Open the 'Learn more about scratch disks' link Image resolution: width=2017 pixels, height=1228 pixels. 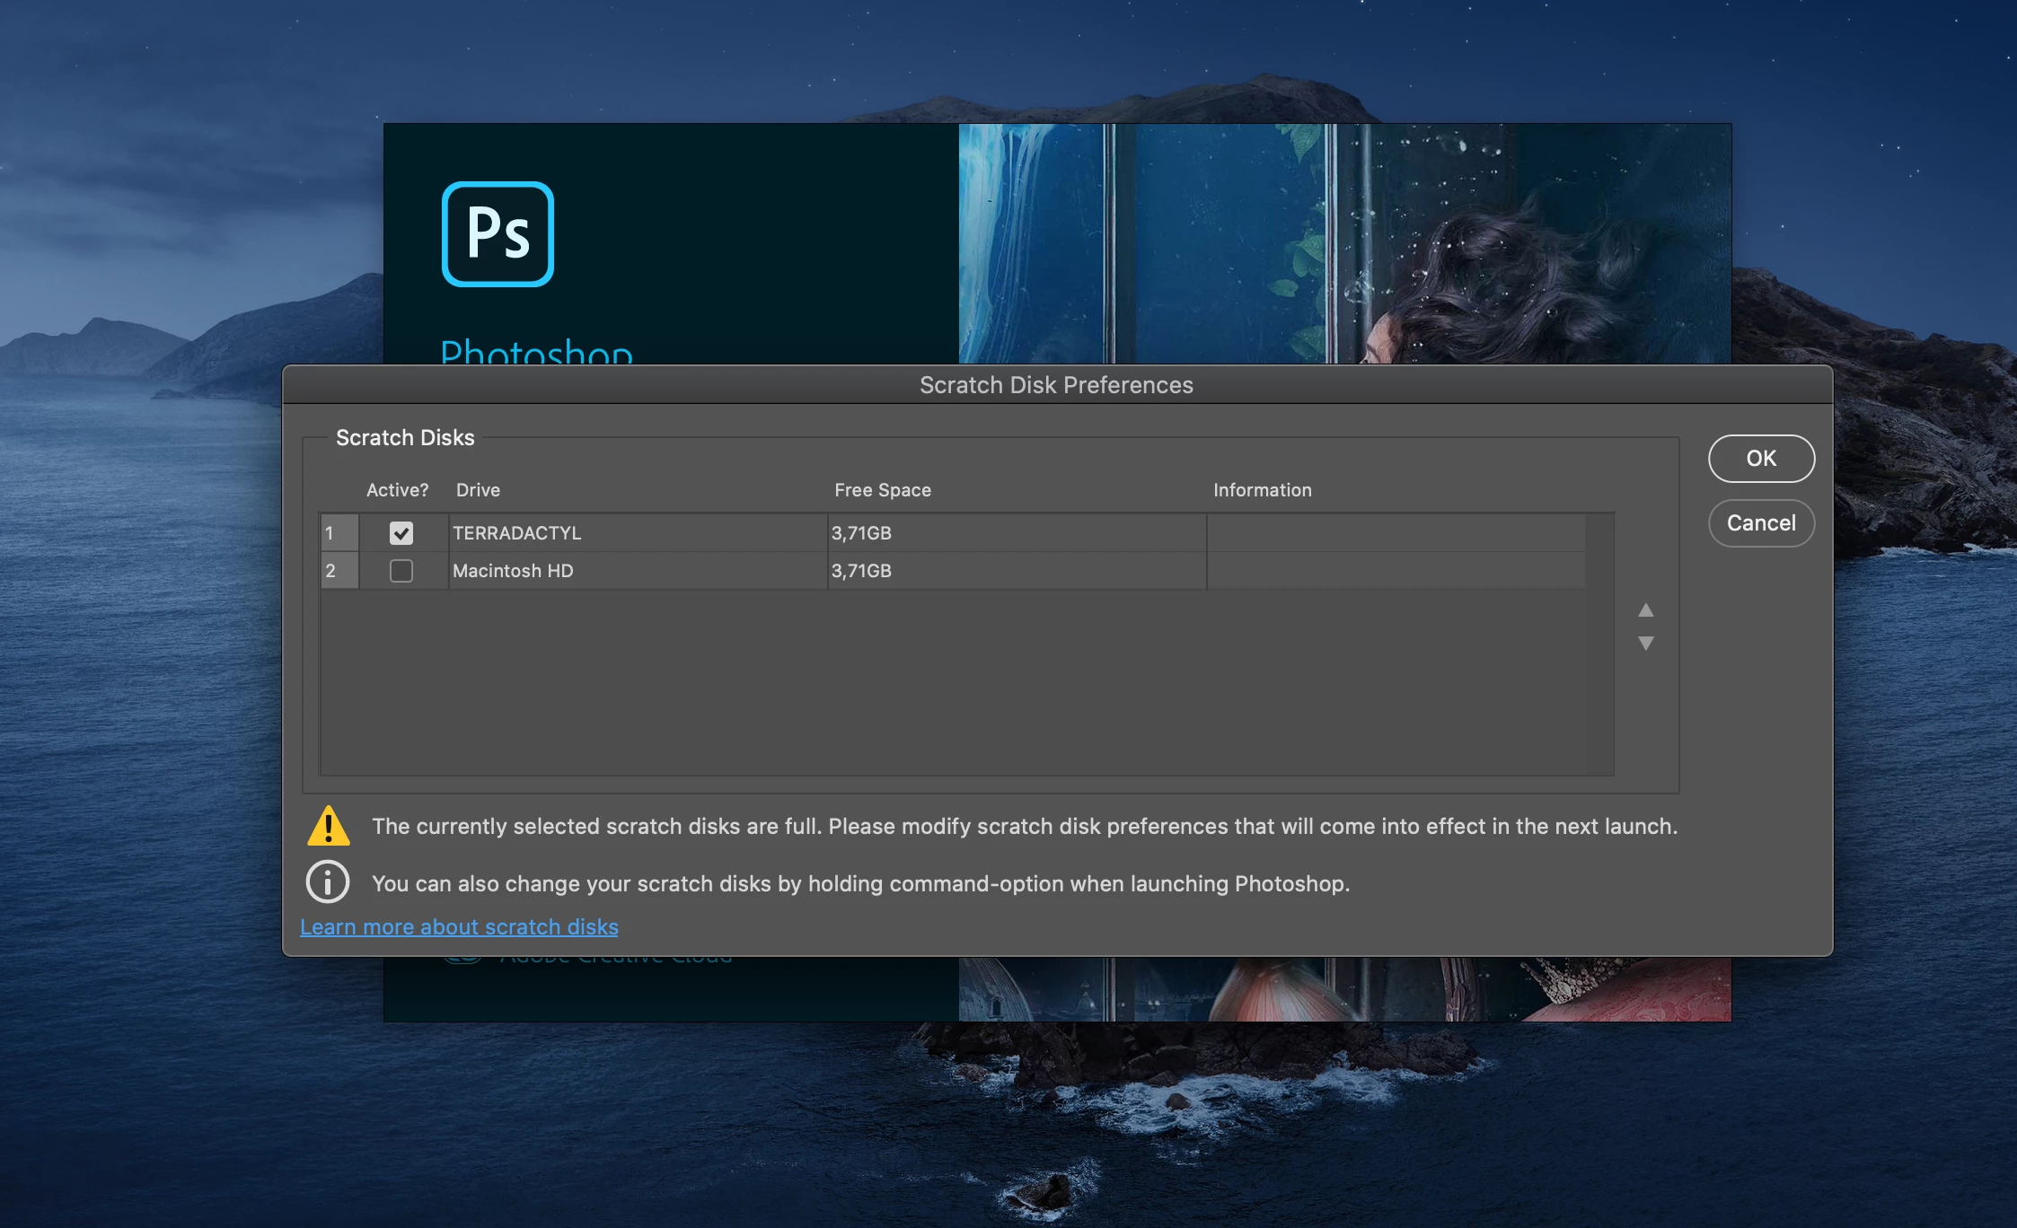[459, 926]
